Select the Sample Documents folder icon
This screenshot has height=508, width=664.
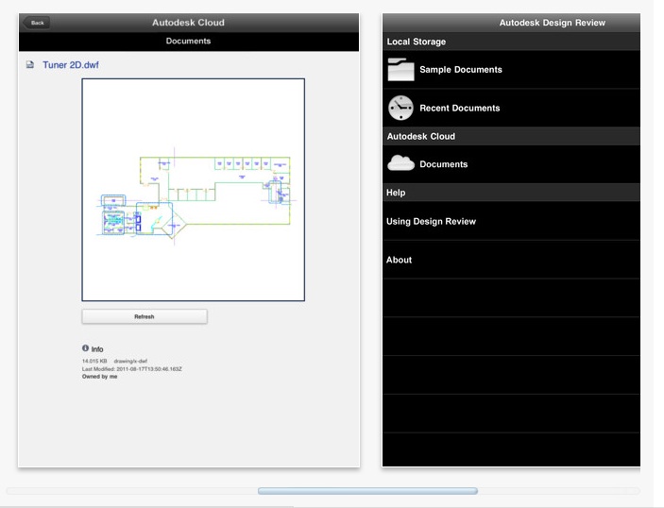(400, 70)
